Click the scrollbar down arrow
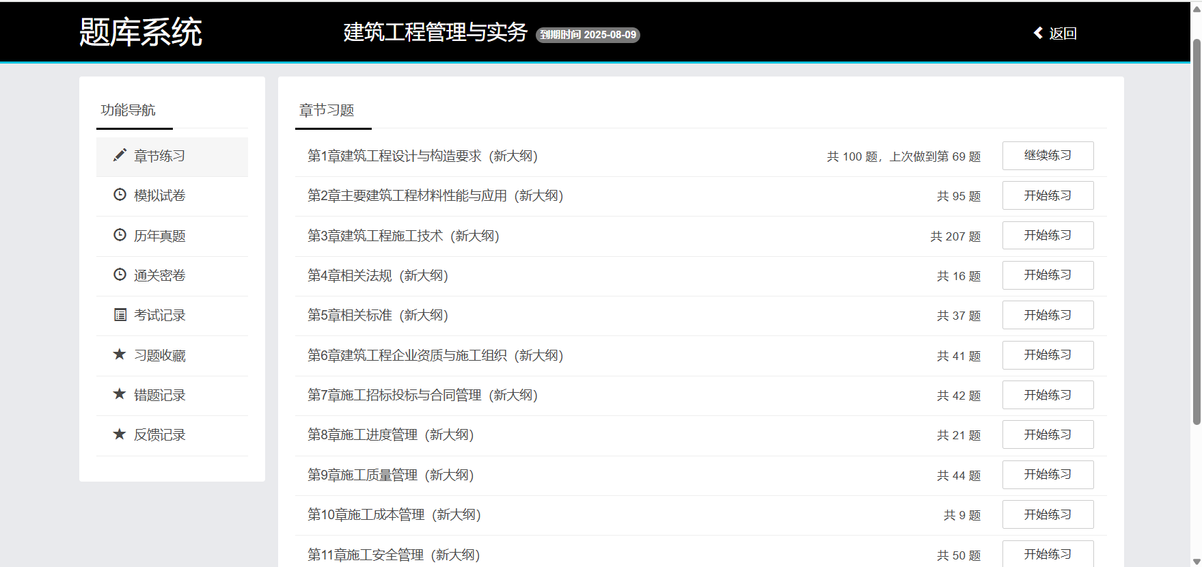 1197,561
